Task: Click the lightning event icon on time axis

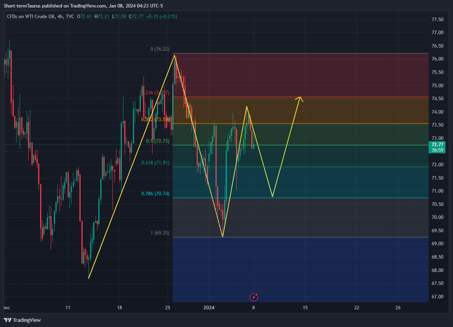Action: (x=254, y=297)
